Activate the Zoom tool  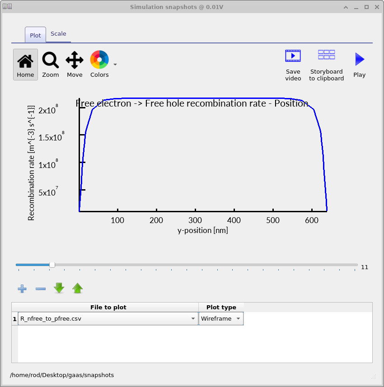(x=50, y=64)
